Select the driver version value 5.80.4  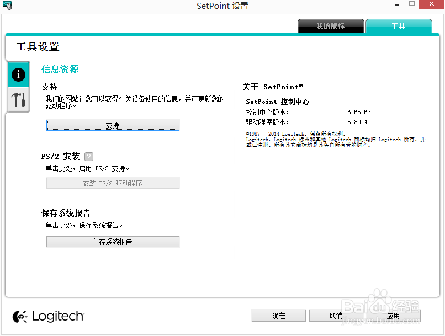357,122
